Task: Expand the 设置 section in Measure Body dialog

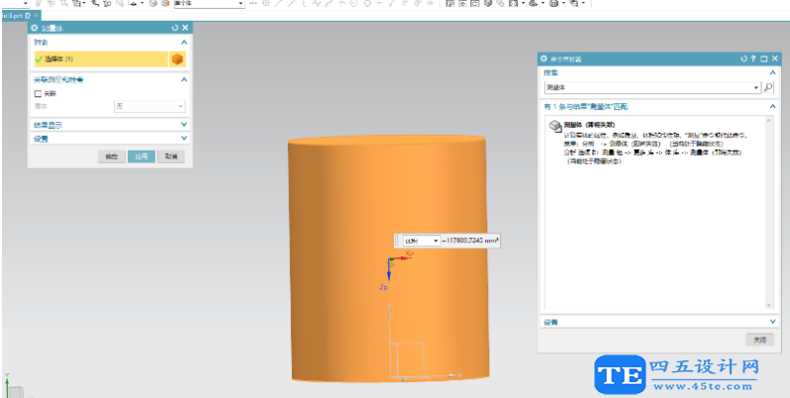Action: pyautogui.click(x=184, y=139)
